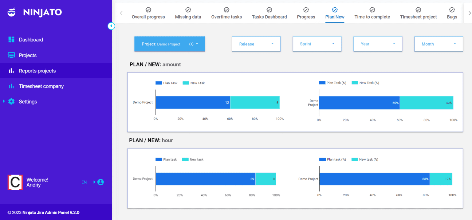Switch language by clicking EN
Image resolution: width=472 pixels, height=220 pixels.
84,182
